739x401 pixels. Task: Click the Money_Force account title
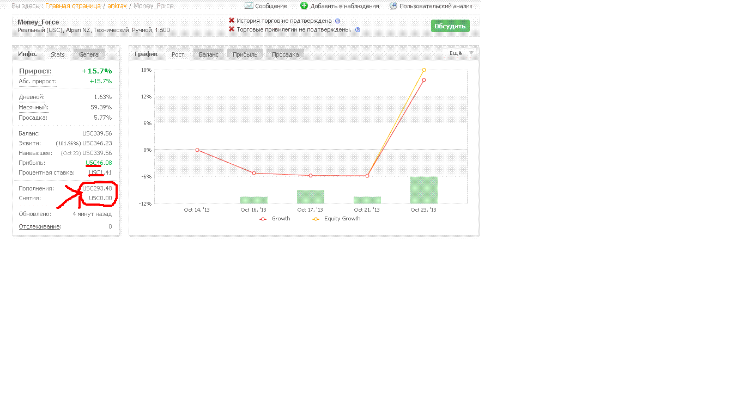click(38, 22)
